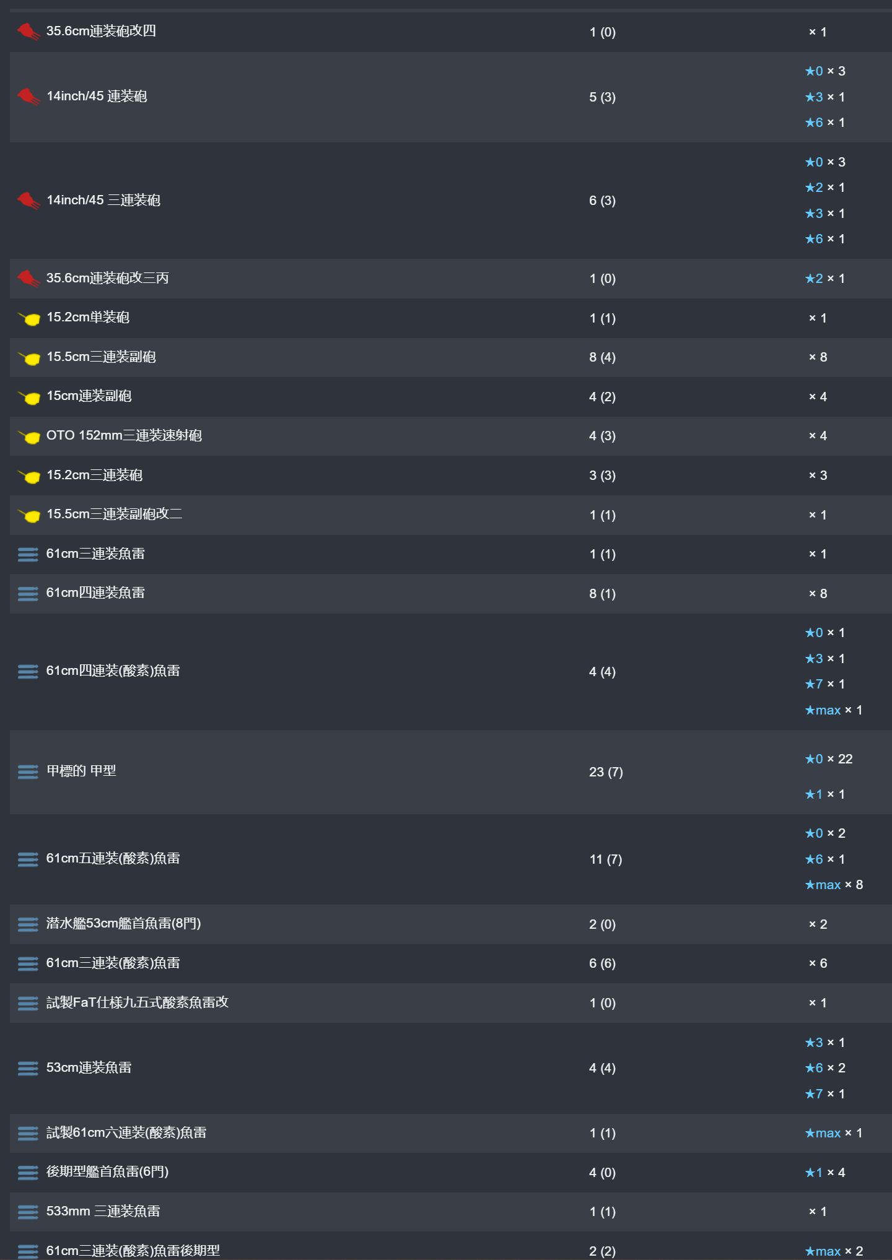
Task: Click the torpedo icon beside 甲標的 甲型
Action: [x=28, y=772]
